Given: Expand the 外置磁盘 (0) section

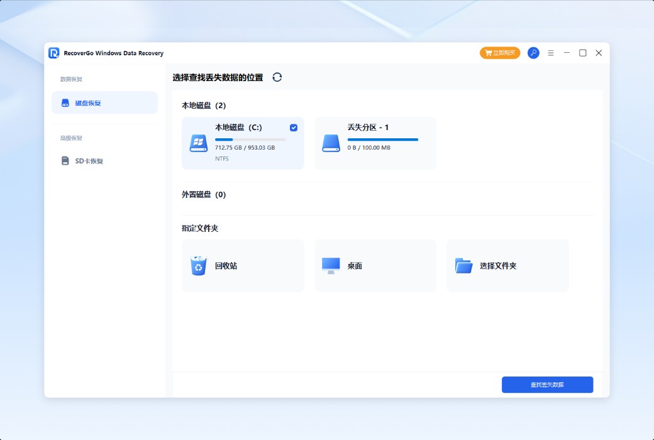Looking at the screenshot, I should click(x=203, y=195).
